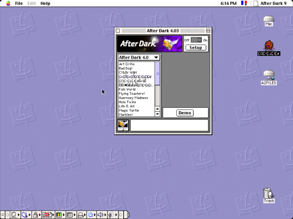Click the Setup button
This screenshot has height=219, width=293.
coord(196,47)
